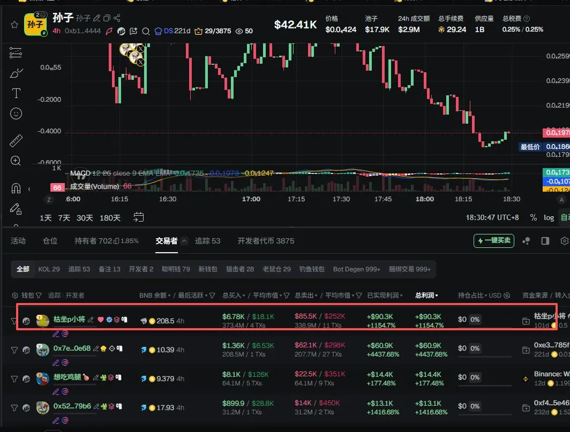Click the A auto-scale button on chart
The image size is (570, 432).
[x=561, y=200]
